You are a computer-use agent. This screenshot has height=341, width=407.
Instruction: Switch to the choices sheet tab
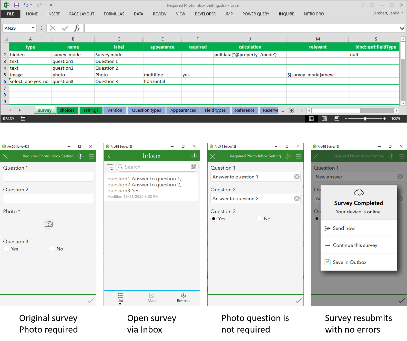[67, 110]
